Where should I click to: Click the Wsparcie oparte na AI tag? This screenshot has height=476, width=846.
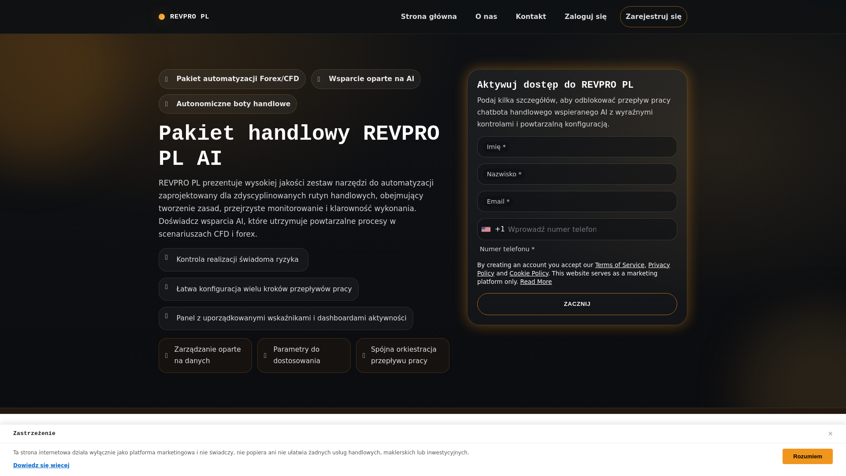366,79
